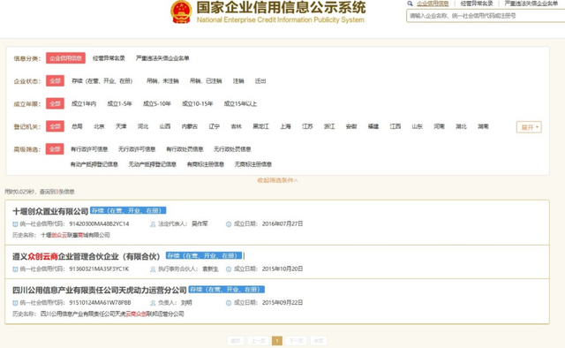This screenshot has height=348, width=565.
Task: Select 全部 in the 企业状态 row
Action: (55, 80)
